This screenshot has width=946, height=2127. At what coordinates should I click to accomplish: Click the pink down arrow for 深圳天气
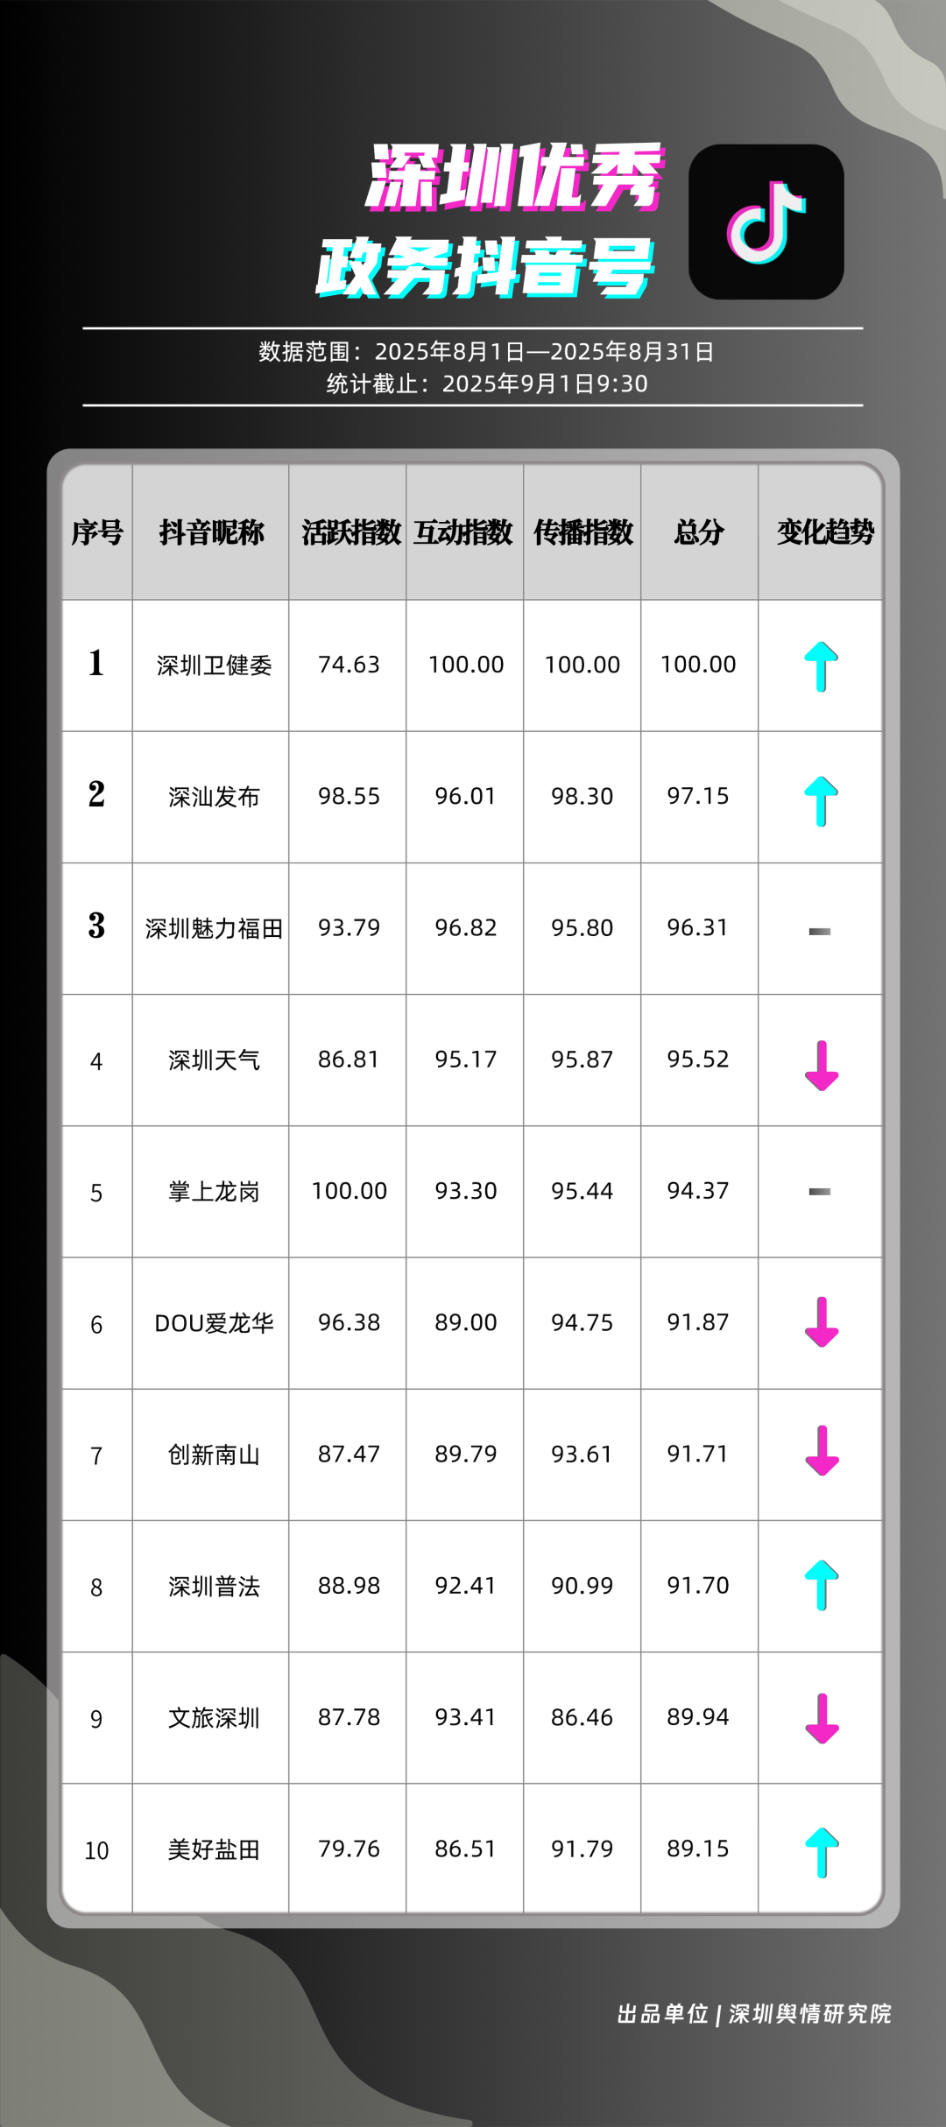(x=822, y=1065)
